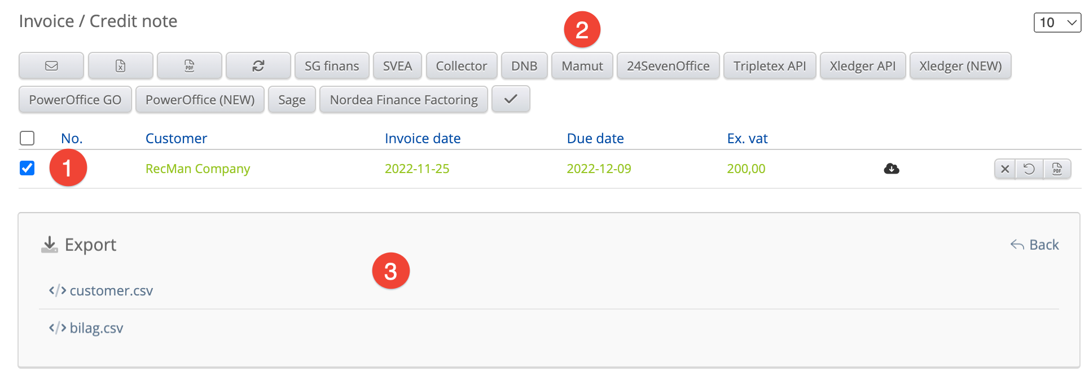The image size is (1089, 380).
Task: Open the rows-per-page dropdown showing 10
Action: click(x=1057, y=23)
